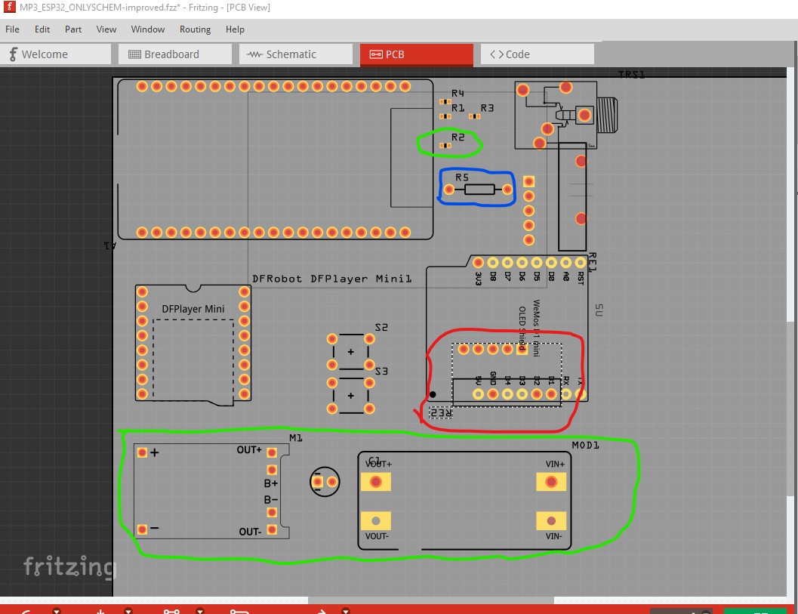Select the highlighted PCB view tab
Viewport: 798px width, 614px height.
pos(416,54)
